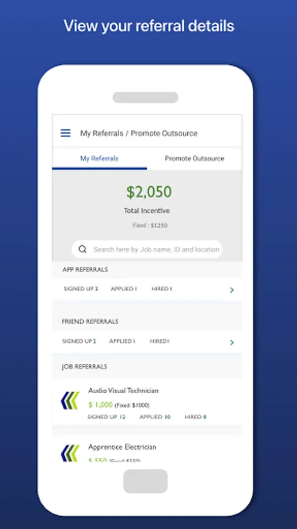Select APPLIED count under App Referrals

(x=124, y=289)
